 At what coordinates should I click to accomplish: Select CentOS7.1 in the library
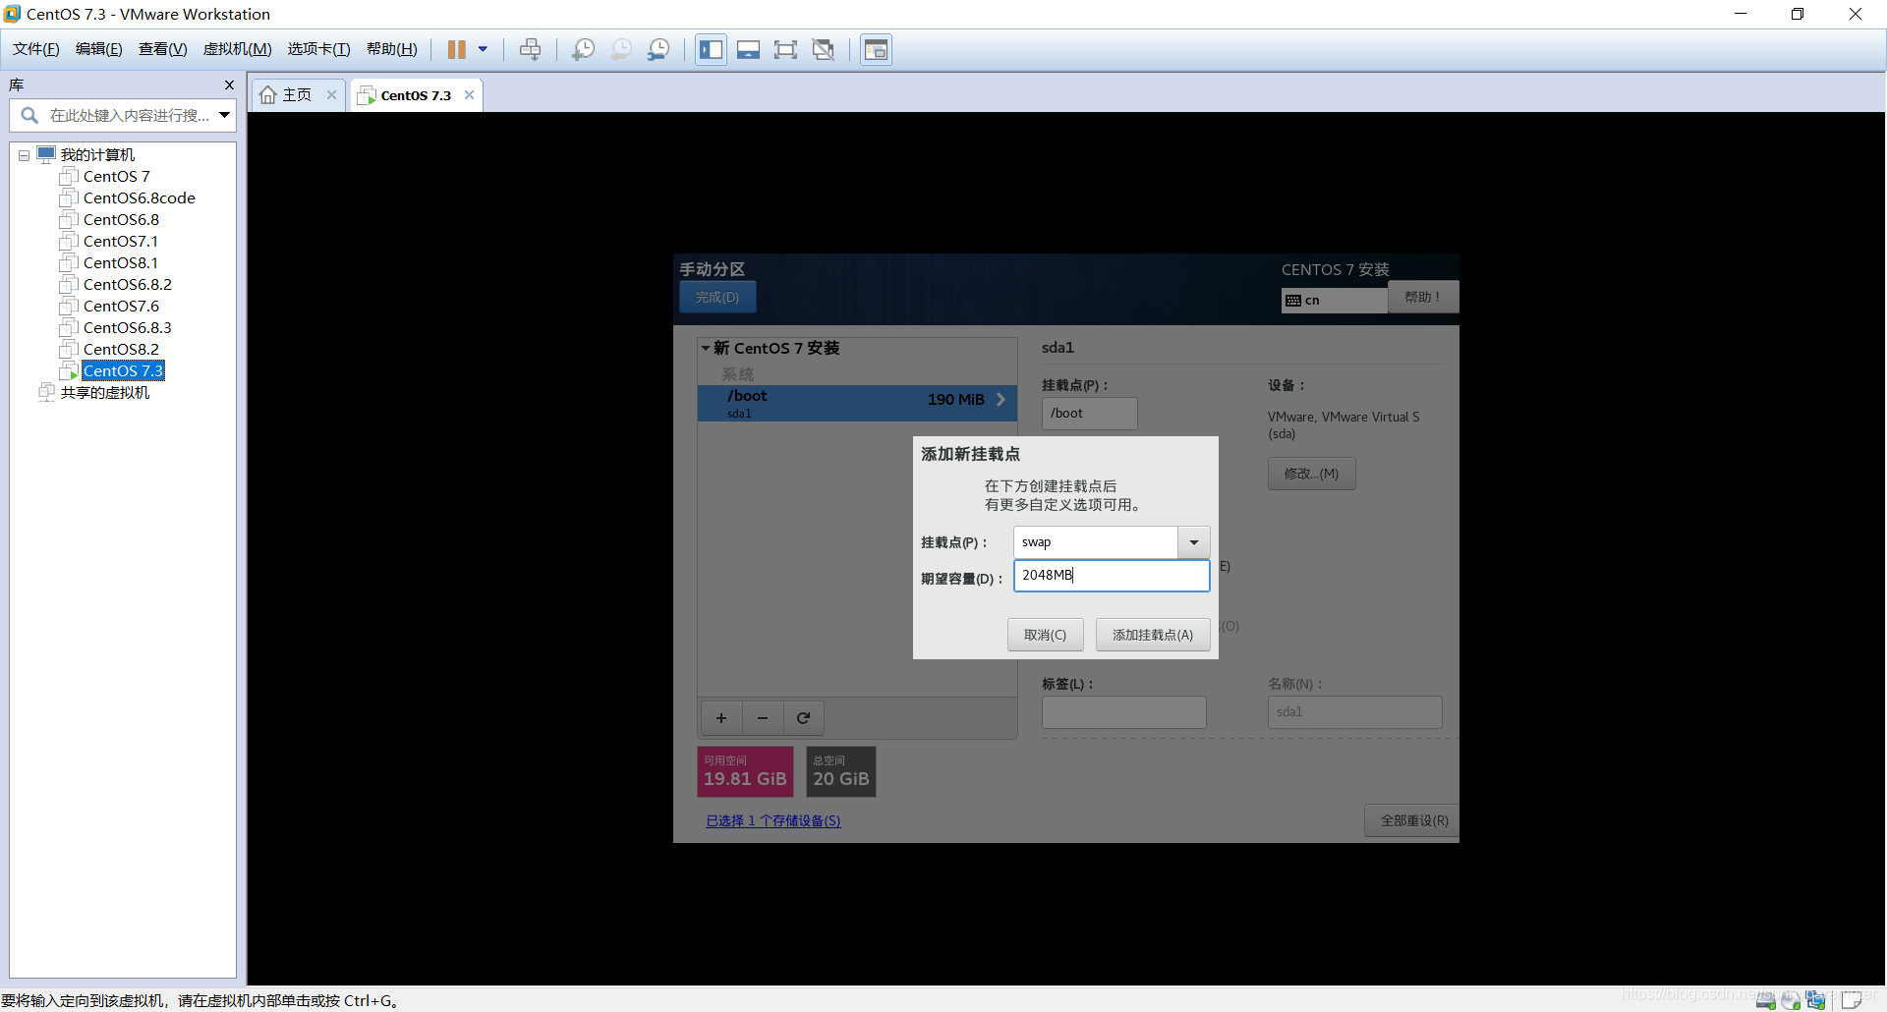[x=120, y=241]
